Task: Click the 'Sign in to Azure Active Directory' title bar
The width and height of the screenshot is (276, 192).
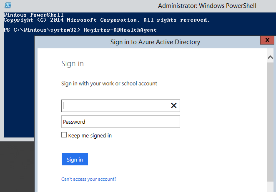Action: (x=155, y=42)
